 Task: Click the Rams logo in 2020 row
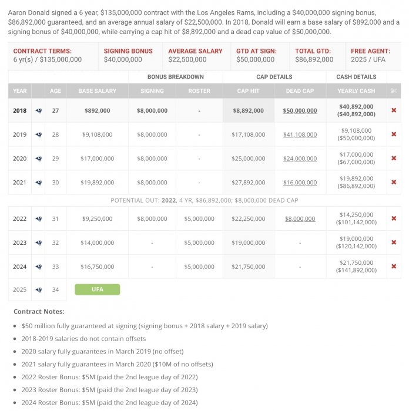coord(39,159)
